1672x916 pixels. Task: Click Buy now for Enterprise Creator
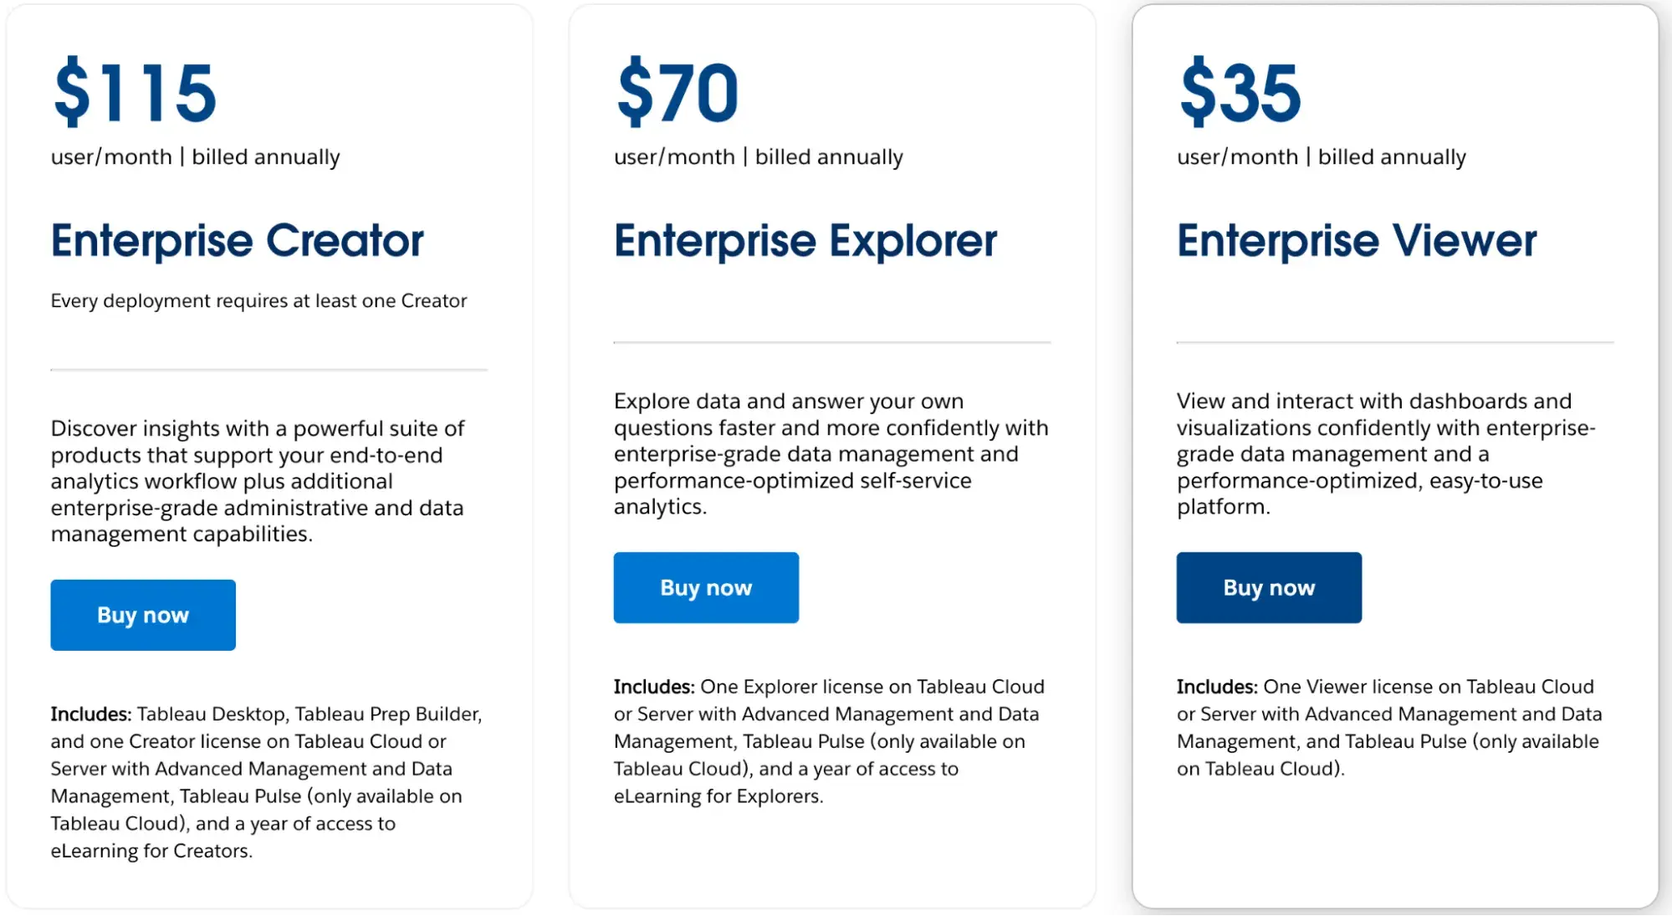[143, 615]
